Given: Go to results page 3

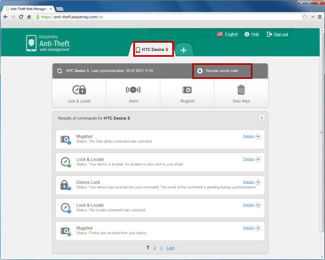Looking at the screenshot, I should [x=161, y=248].
